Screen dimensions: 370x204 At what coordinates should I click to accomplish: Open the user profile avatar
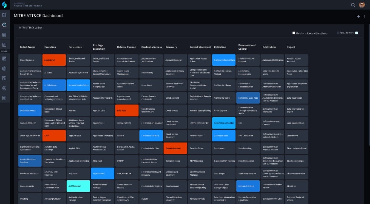point(362,5)
